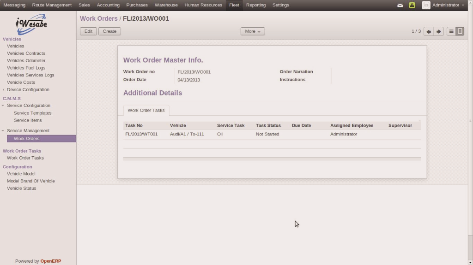The height and width of the screenshot is (265, 473).
Task: Click the Administrator avatar icon
Action: click(x=426, y=5)
